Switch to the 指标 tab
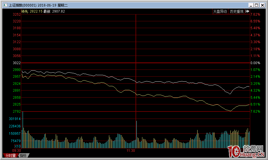 pyautogui.click(x=23, y=155)
